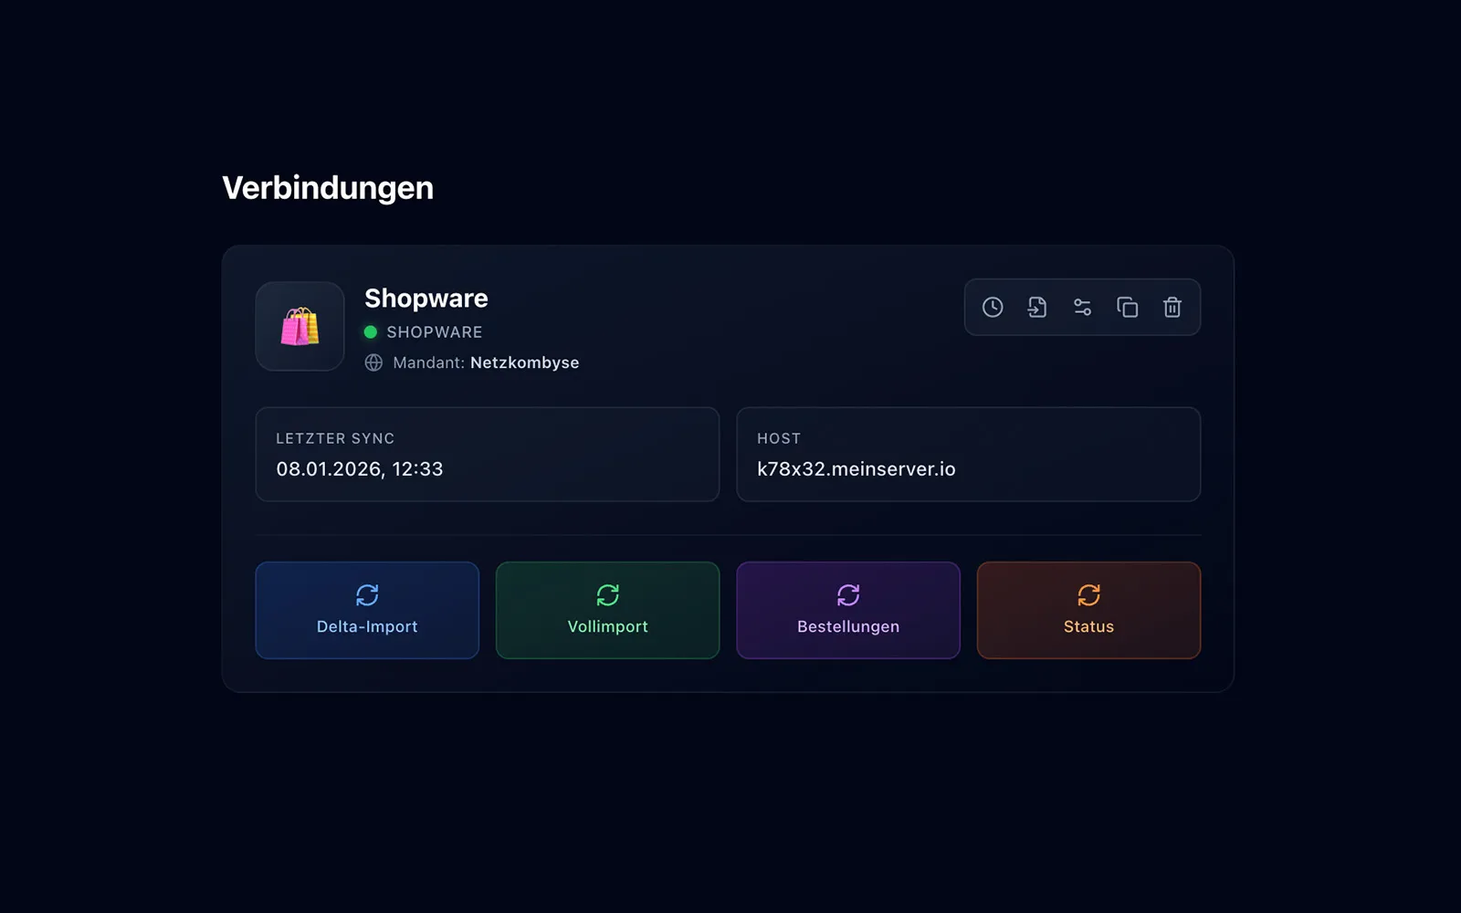This screenshot has height=913, width=1461.
Task: Run the Status sync
Action: [1088, 610]
